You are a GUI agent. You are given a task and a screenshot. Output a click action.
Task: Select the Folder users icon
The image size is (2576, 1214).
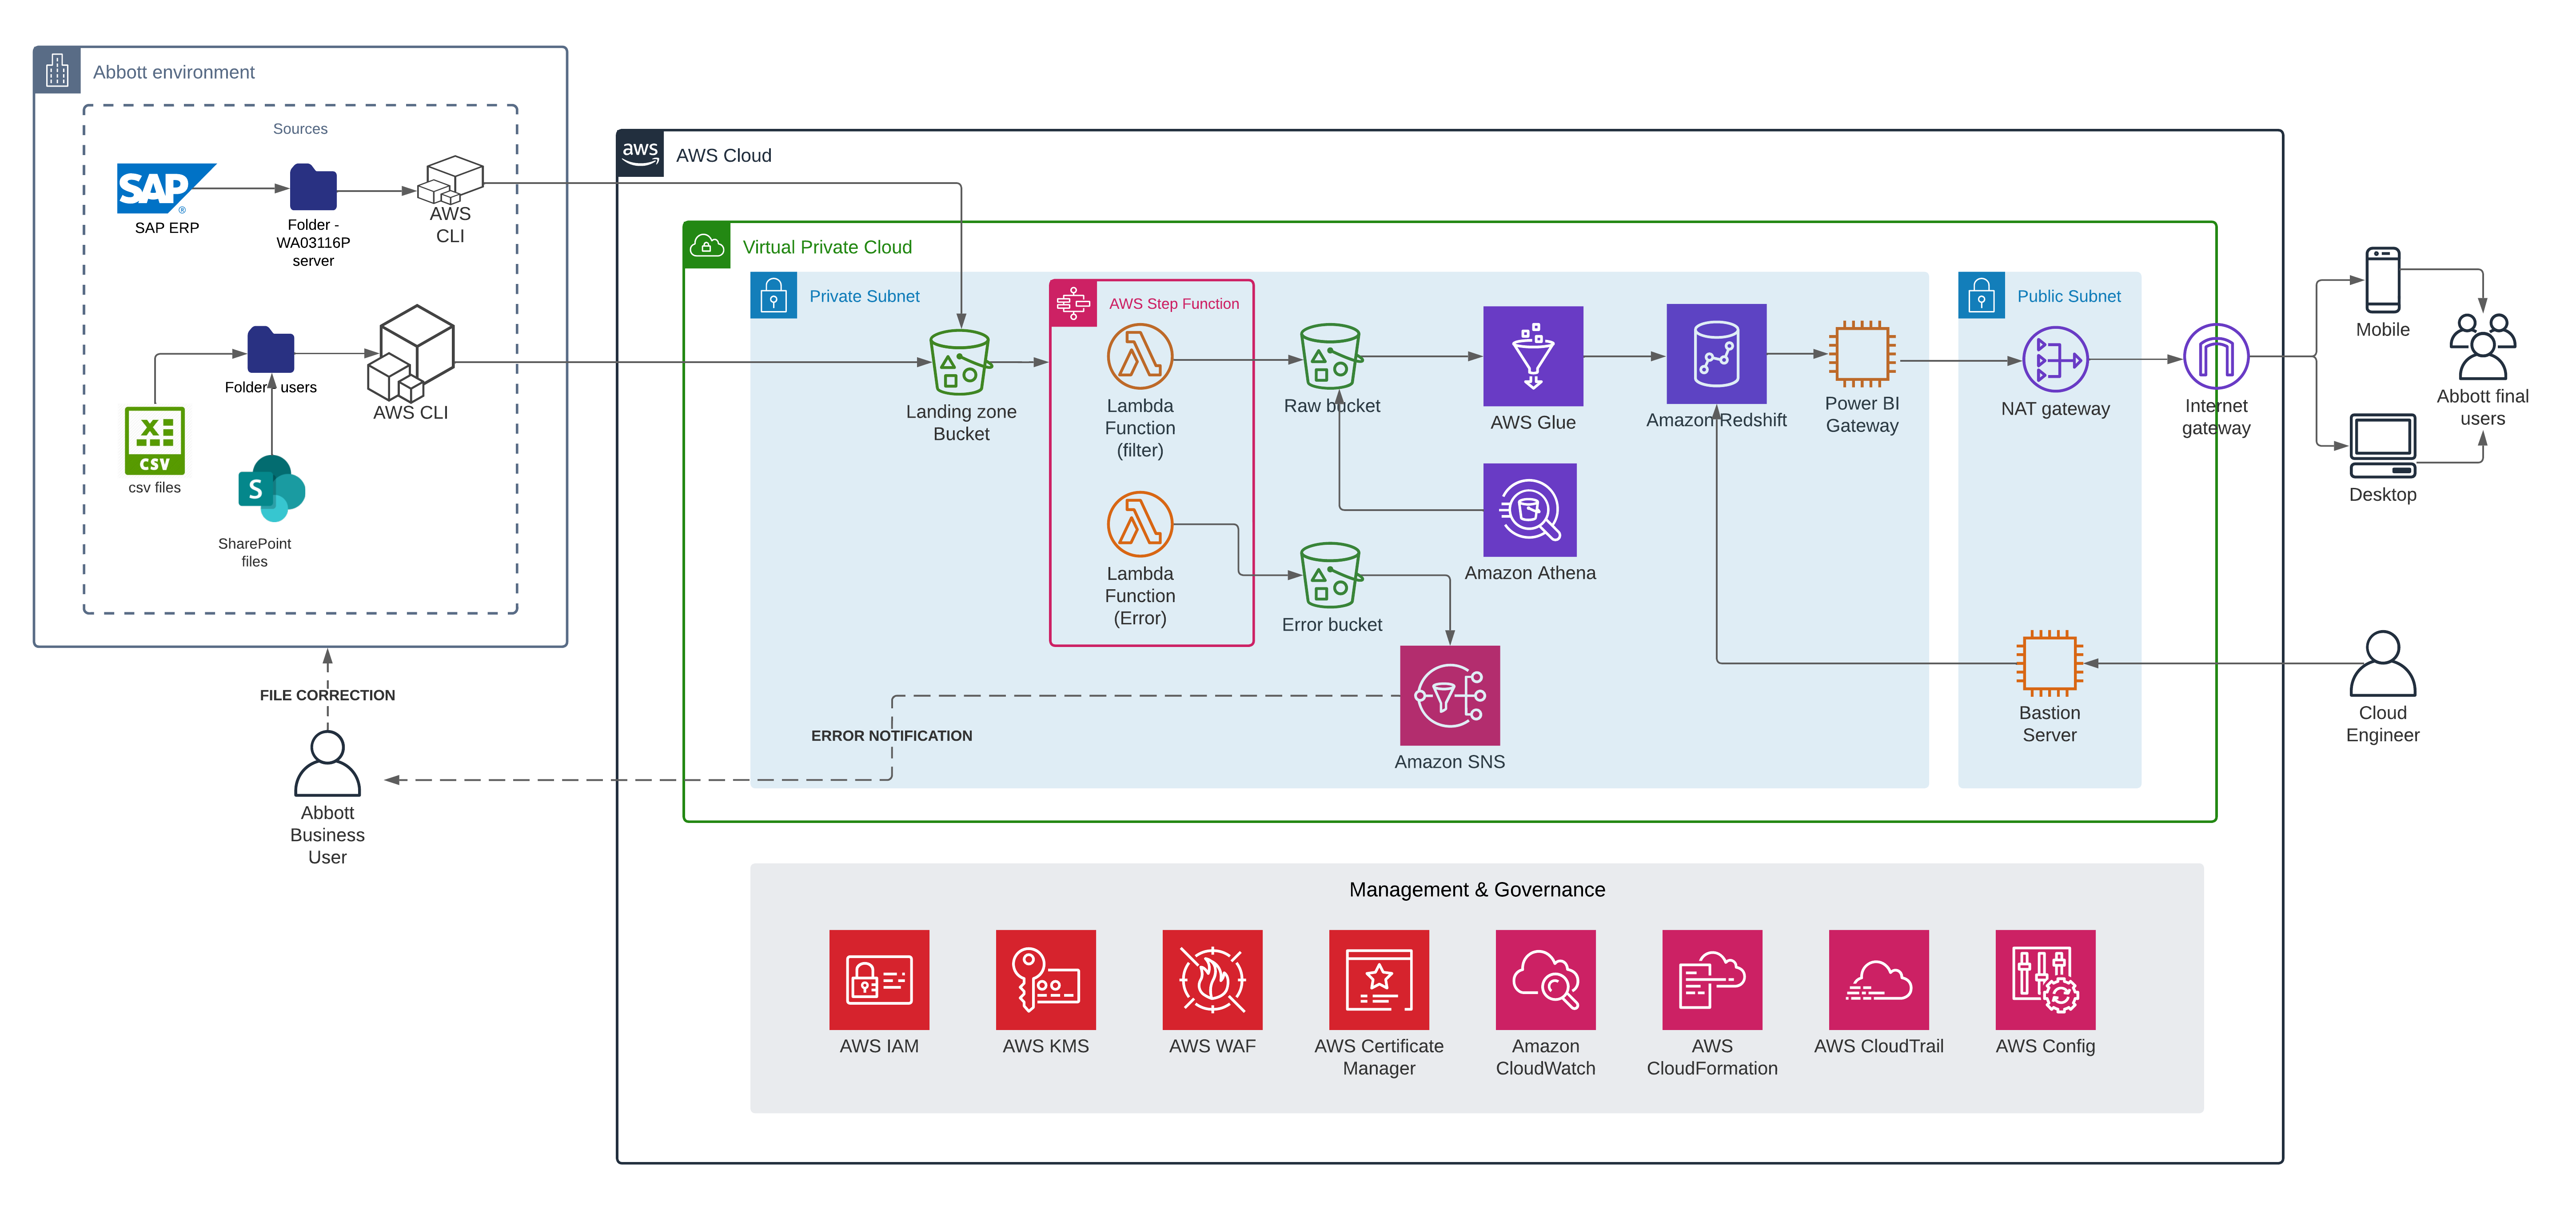pyautogui.click(x=271, y=350)
